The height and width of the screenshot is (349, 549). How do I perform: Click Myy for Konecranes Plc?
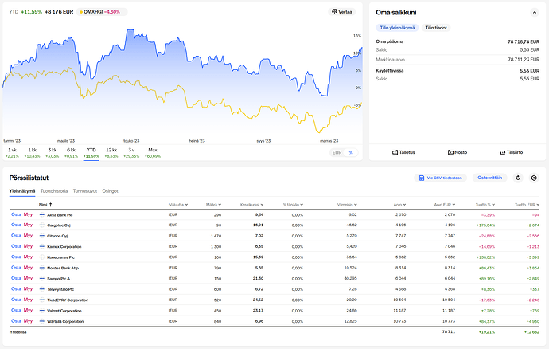click(28, 257)
